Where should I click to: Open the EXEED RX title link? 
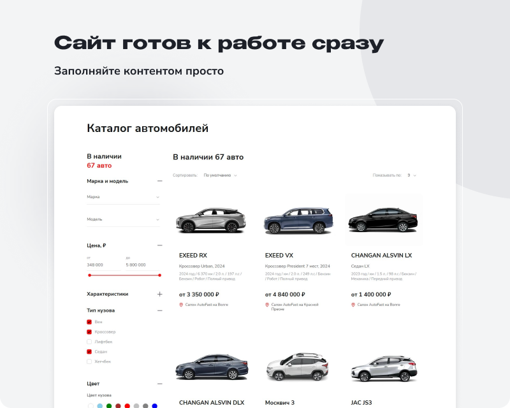(x=193, y=256)
